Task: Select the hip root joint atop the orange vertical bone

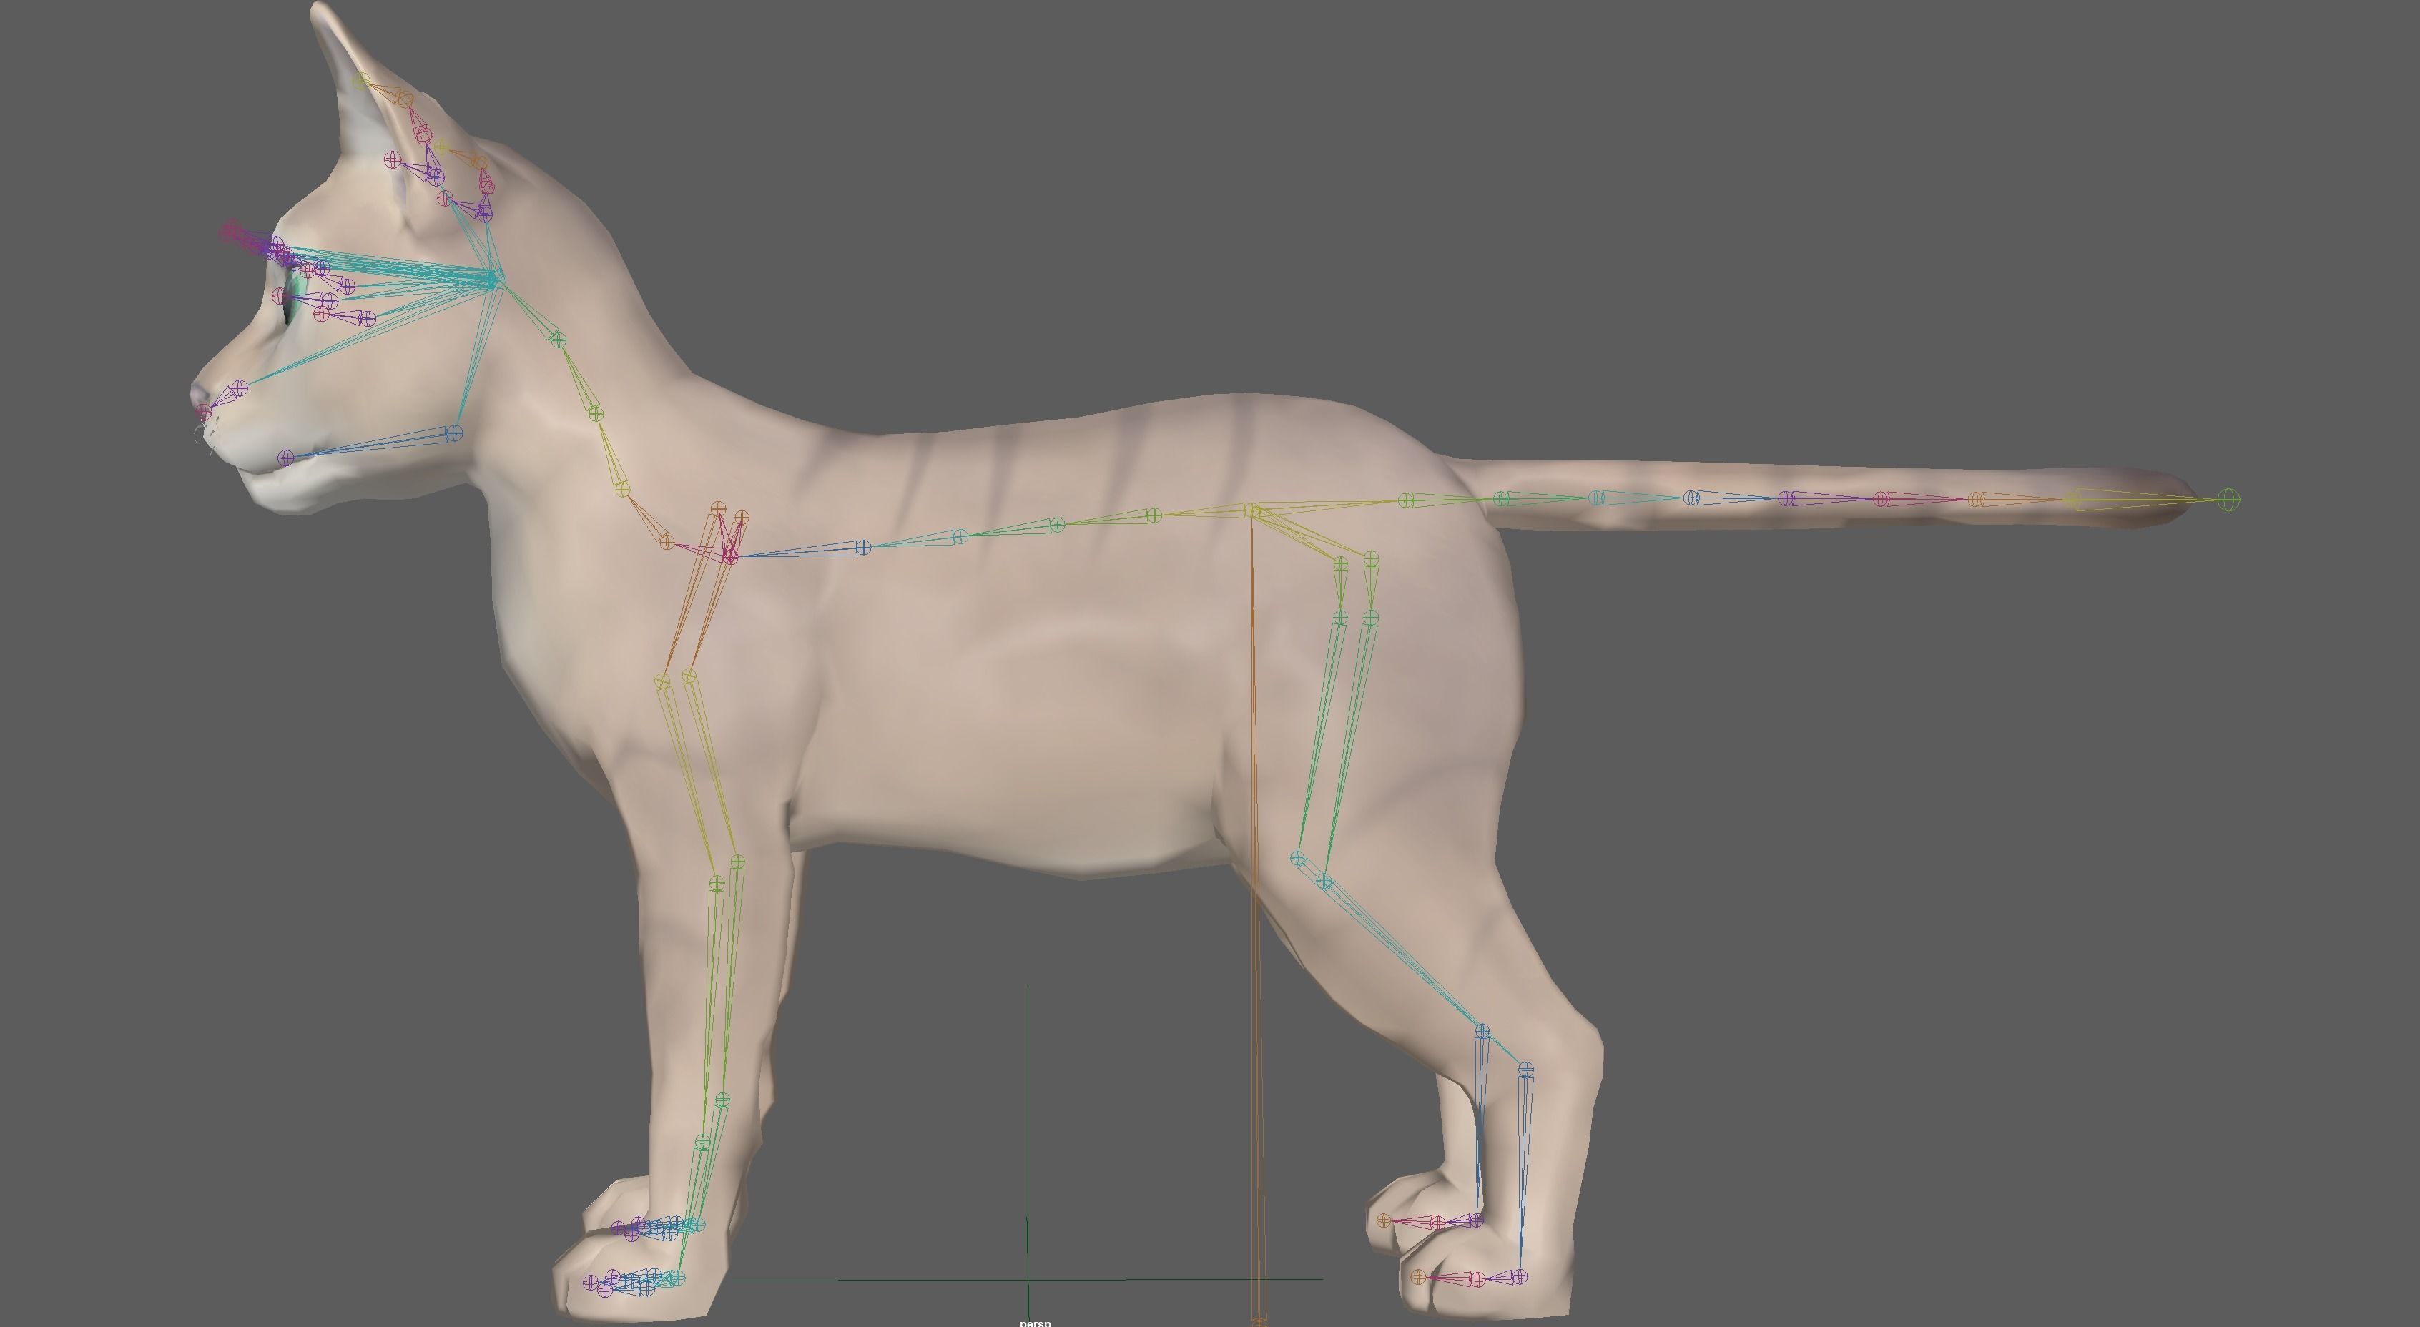Action: tap(1252, 510)
